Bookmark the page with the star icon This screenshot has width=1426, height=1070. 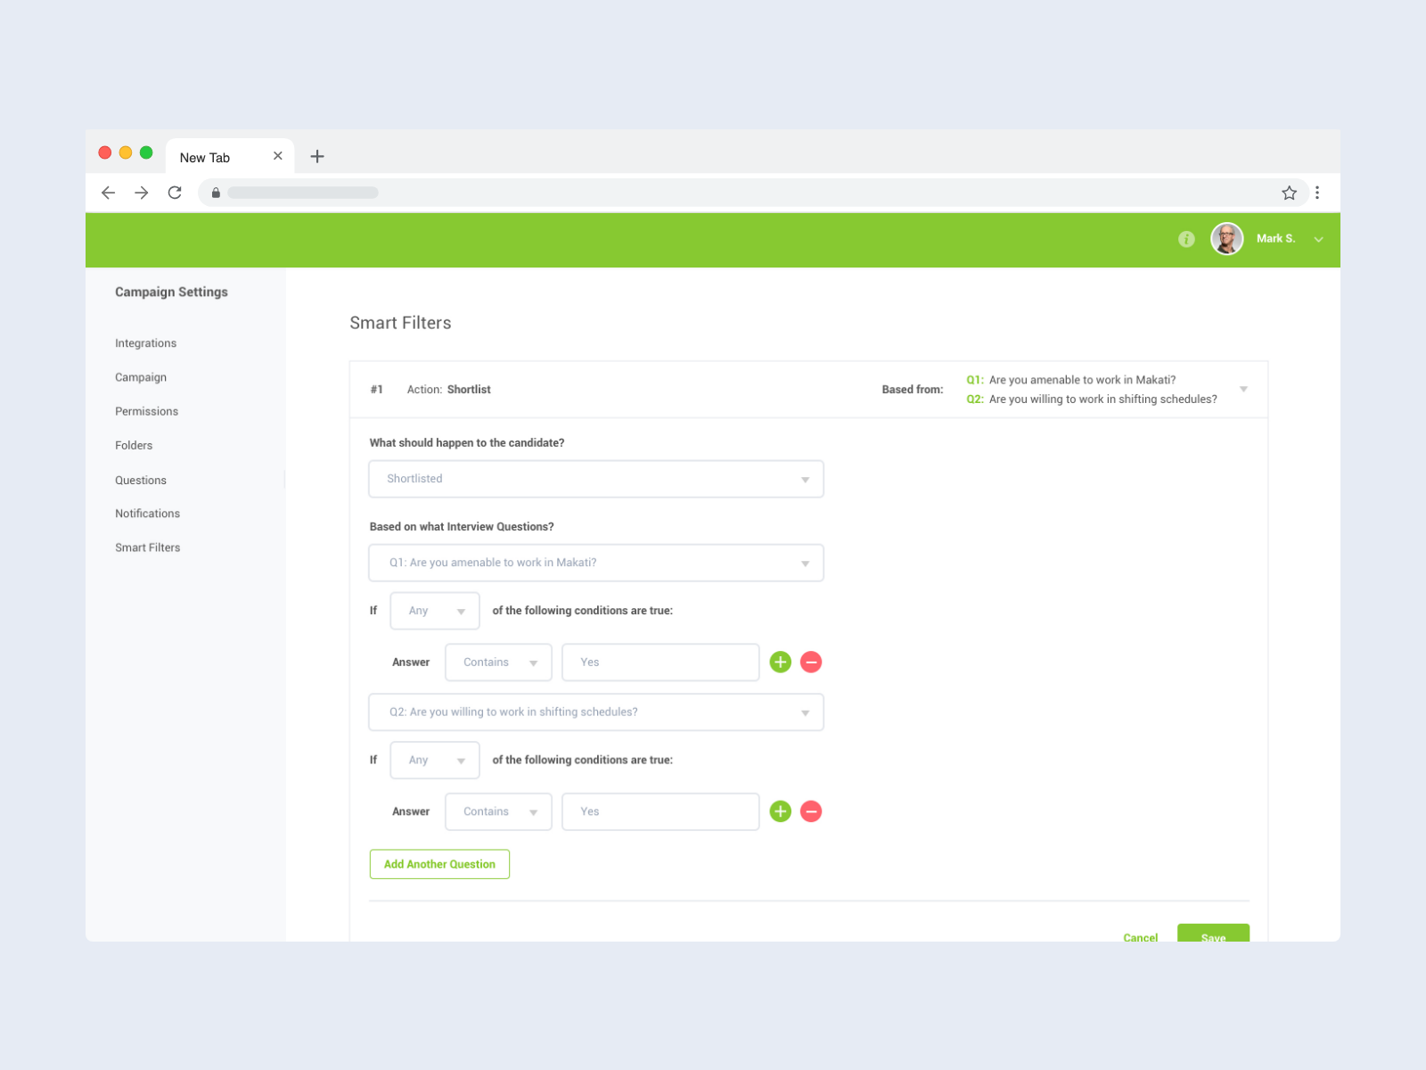coord(1289,192)
